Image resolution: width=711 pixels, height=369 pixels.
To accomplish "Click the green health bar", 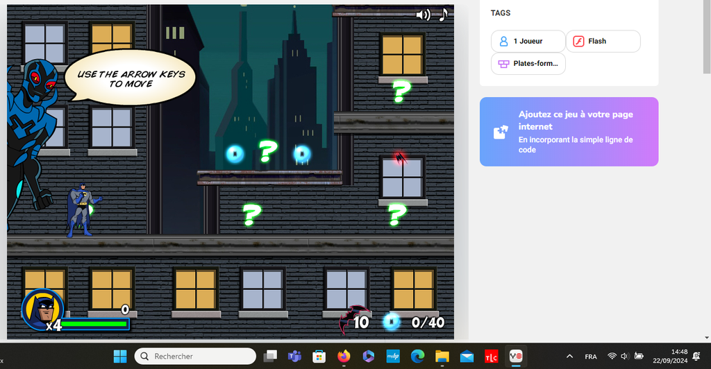I will [97, 324].
